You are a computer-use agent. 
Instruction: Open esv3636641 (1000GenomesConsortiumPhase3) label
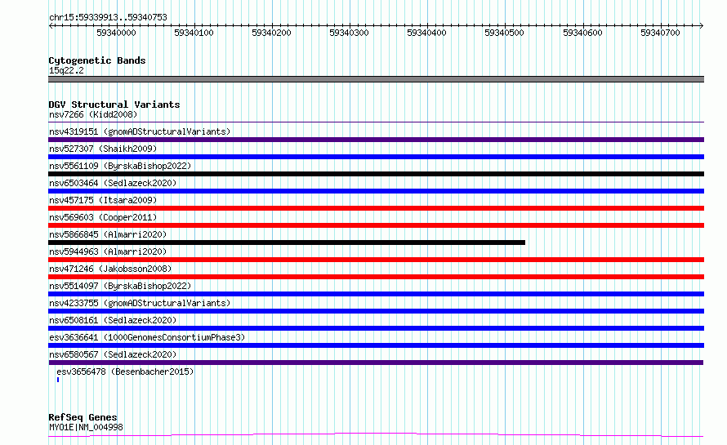tap(147, 337)
